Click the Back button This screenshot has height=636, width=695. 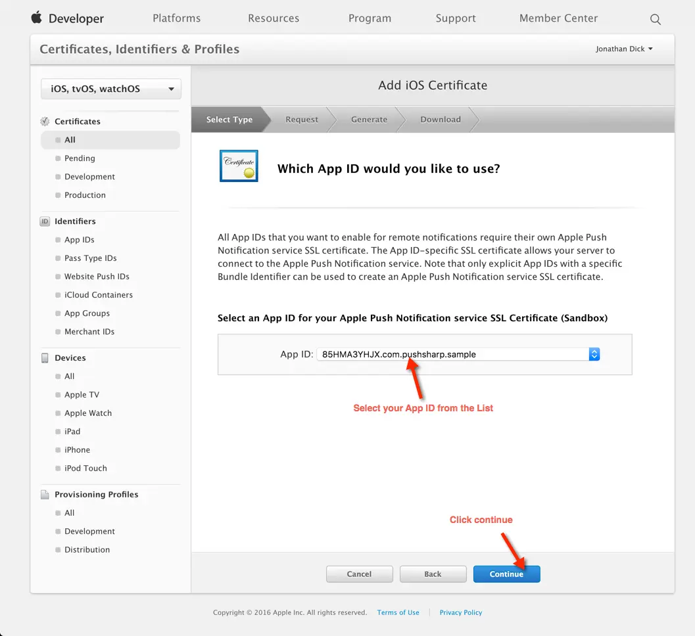click(433, 574)
